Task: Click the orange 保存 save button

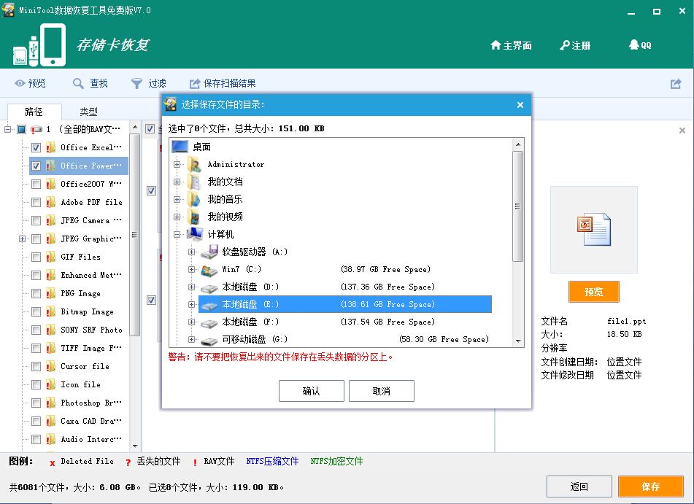Action: (x=651, y=486)
